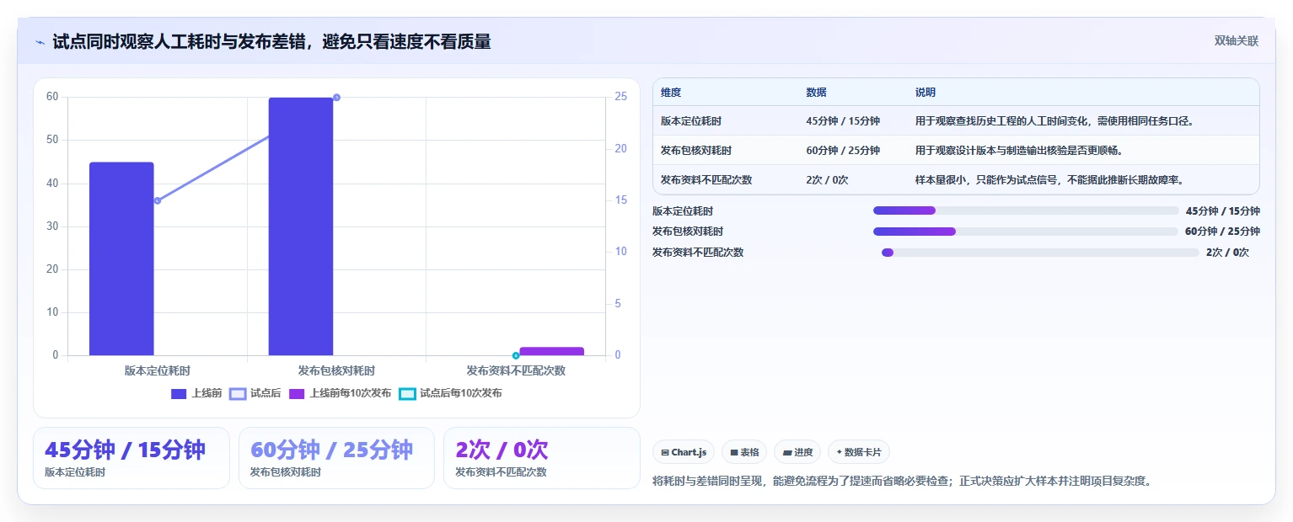The height and width of the screenshot is (522, 1293).
Task: Click the description starting 用于观察查找历史工程
Action: [1054, 121]
